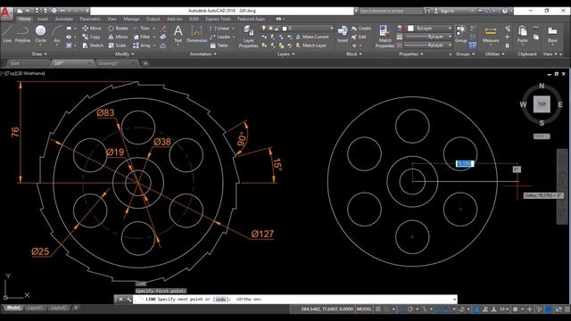Open the Parametric ribbon tab
Viewport: 571px width, 321px height.
(x=89, y=19)
